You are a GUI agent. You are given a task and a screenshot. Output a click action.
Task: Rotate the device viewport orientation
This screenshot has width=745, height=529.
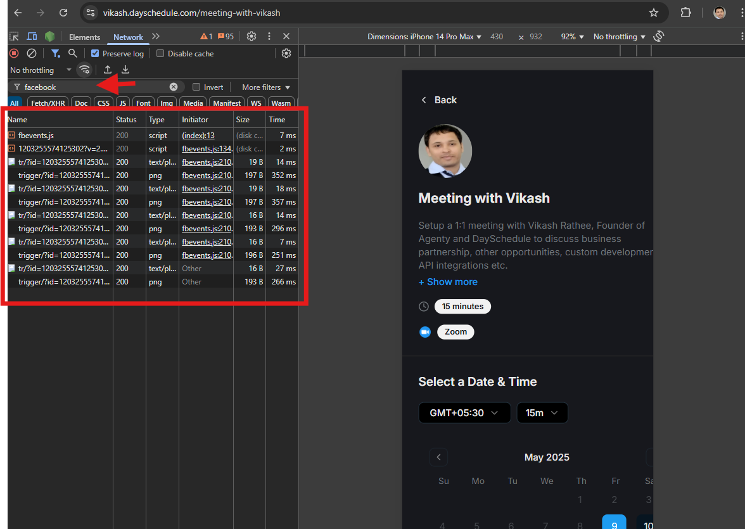point(659,36)
